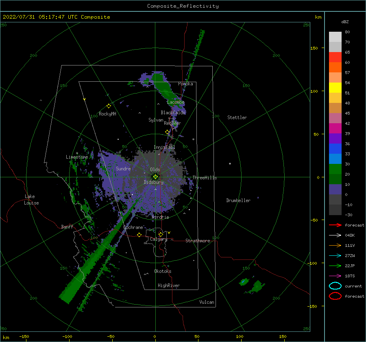Click the dBZ legend heading
Image resolution: width=366 pixels, height=342 pixels.
(x=345, y=22)
